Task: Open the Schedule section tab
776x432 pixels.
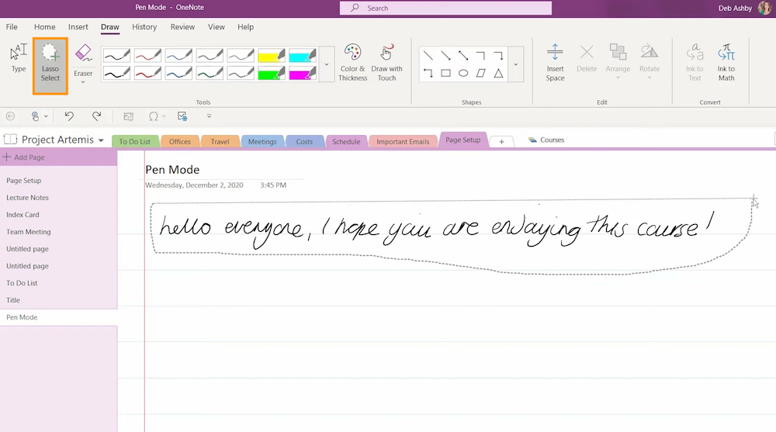Action: pos(346,141)
